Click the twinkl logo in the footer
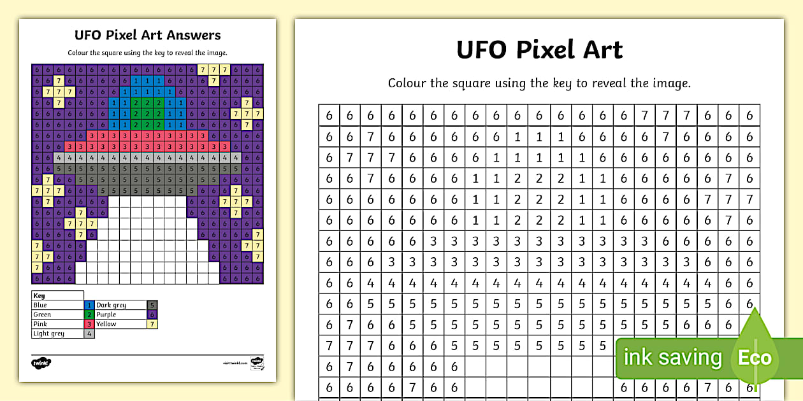This screenshot has width=803, height=401. 41,363
